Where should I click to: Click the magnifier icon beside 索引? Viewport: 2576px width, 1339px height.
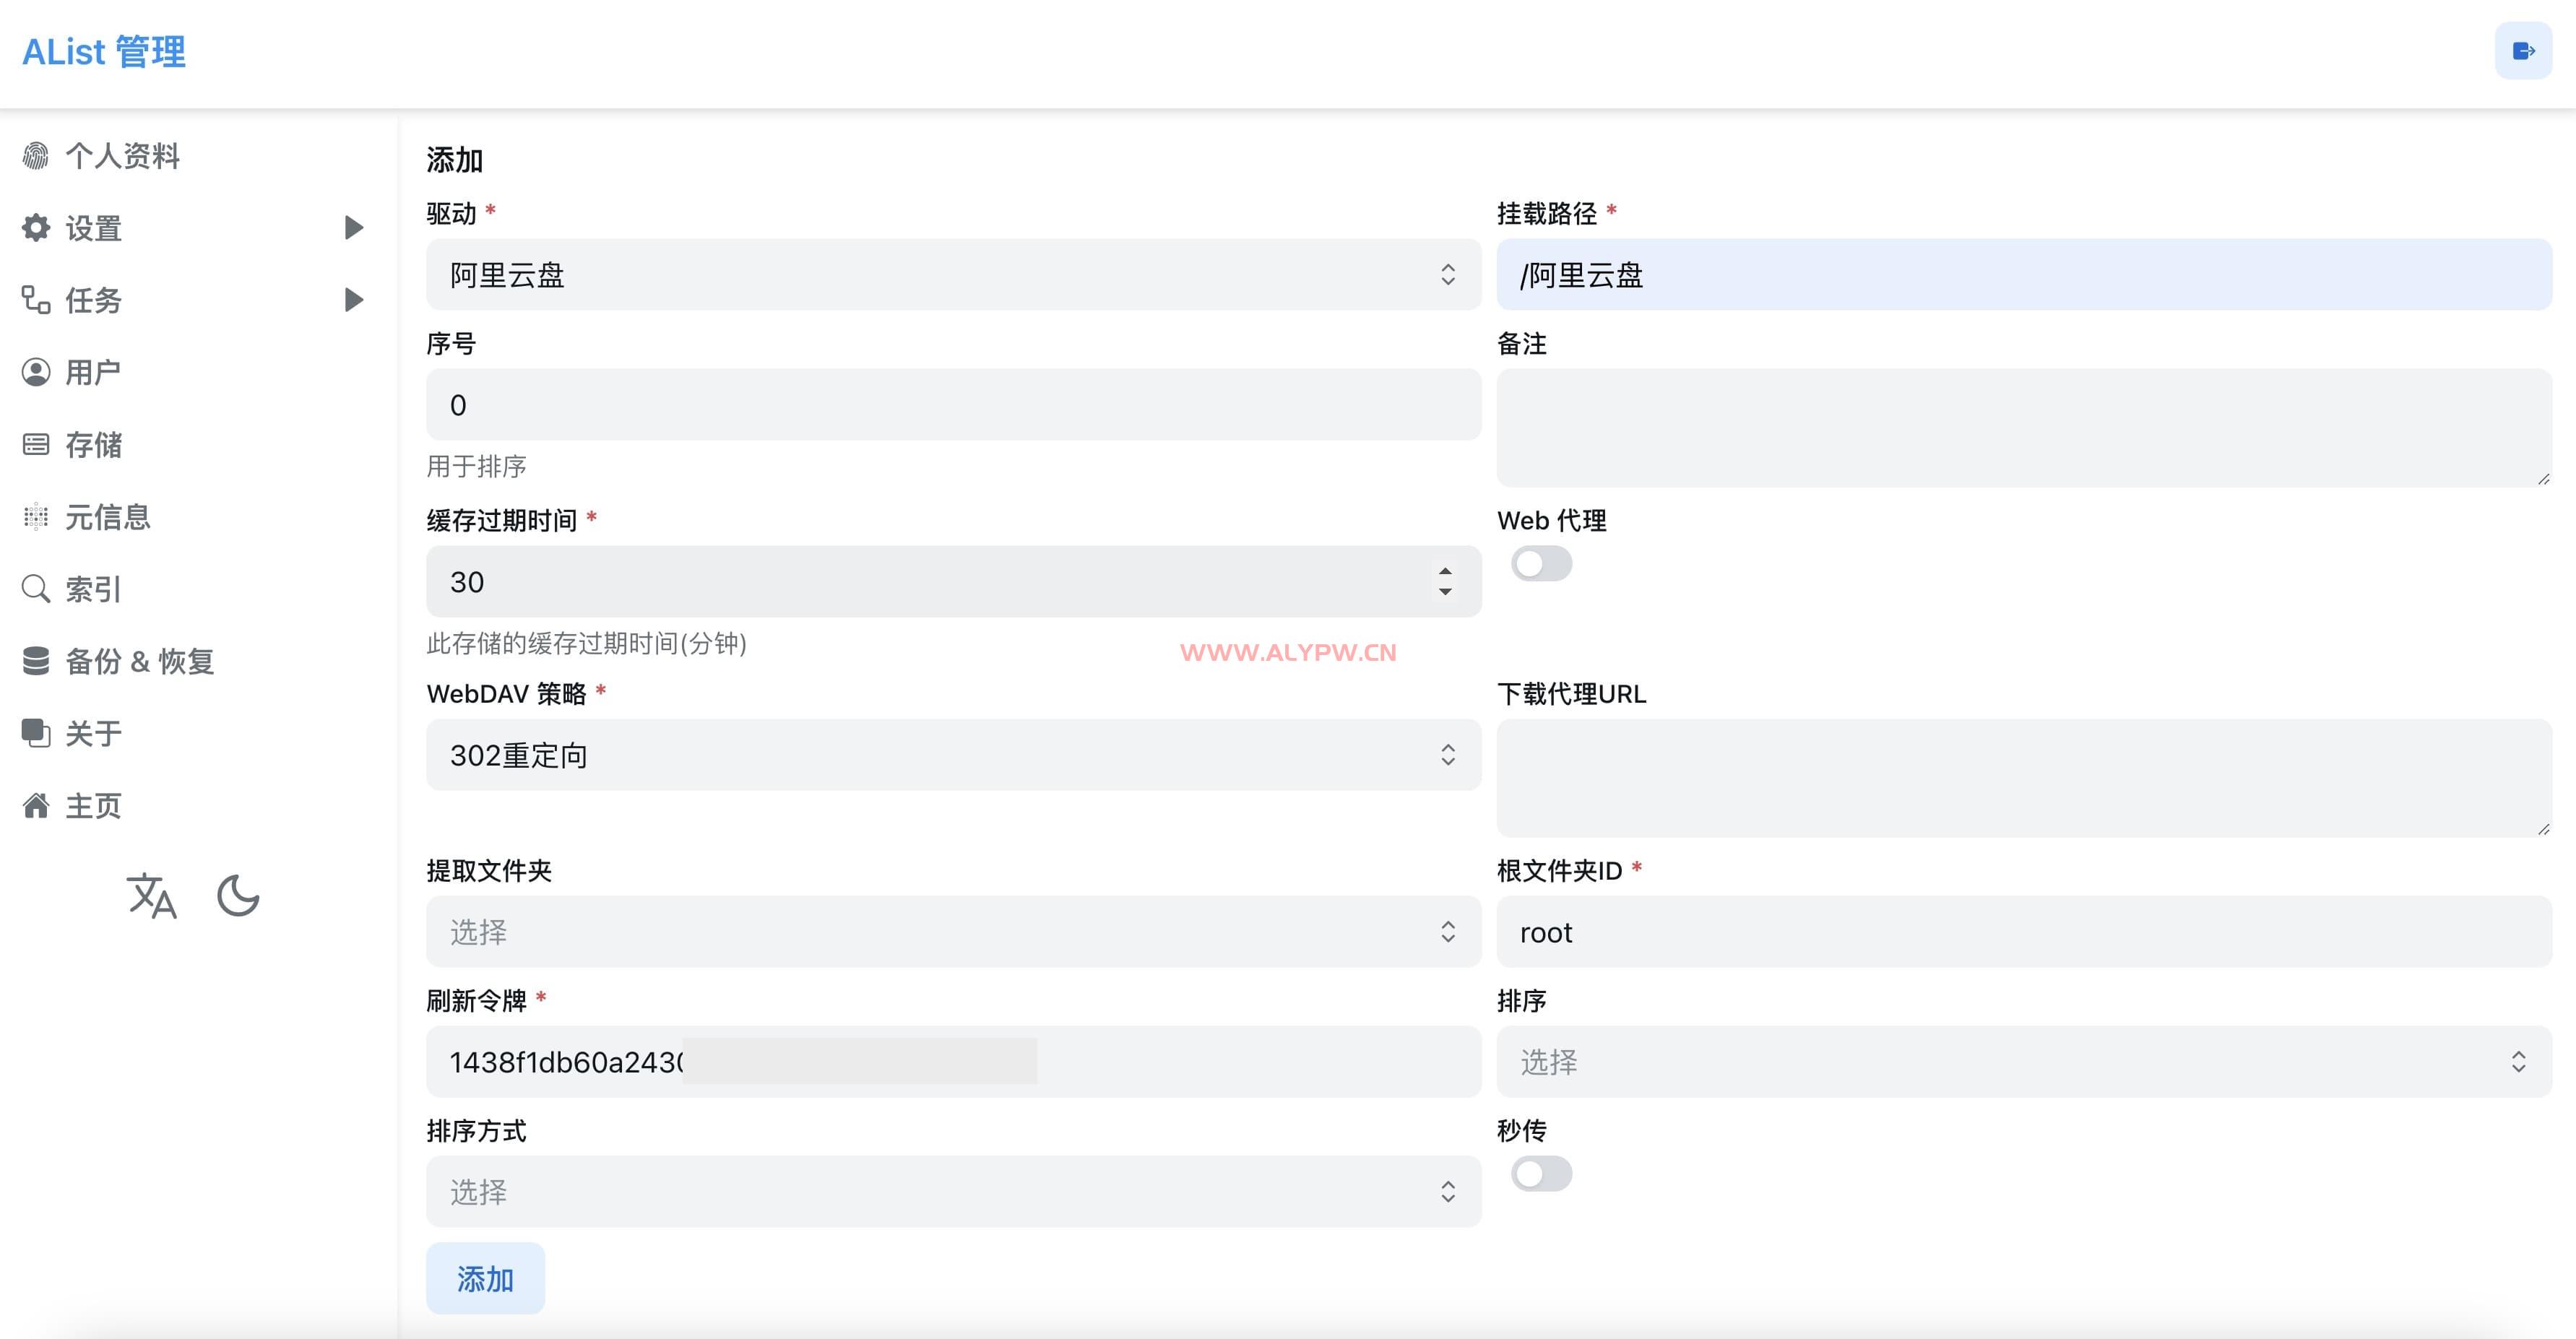36,589
